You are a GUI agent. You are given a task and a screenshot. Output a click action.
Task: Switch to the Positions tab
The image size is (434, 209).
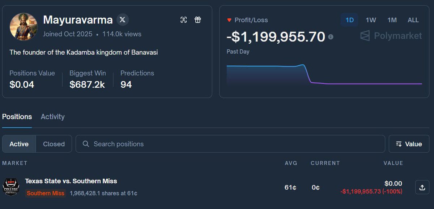17,117
